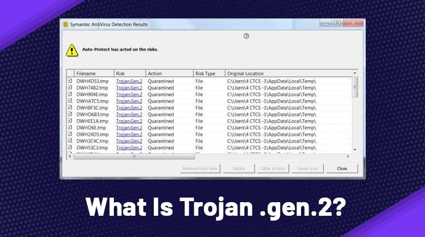The image size is (425, 237).
Task: Select the DWH74B2.tmp filename
Action: [x=92, y=88]
